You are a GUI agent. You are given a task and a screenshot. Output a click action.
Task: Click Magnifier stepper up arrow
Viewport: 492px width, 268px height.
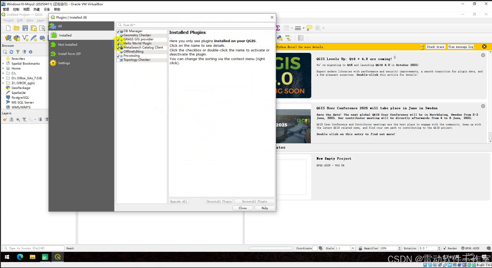click(x=400, y=247)
